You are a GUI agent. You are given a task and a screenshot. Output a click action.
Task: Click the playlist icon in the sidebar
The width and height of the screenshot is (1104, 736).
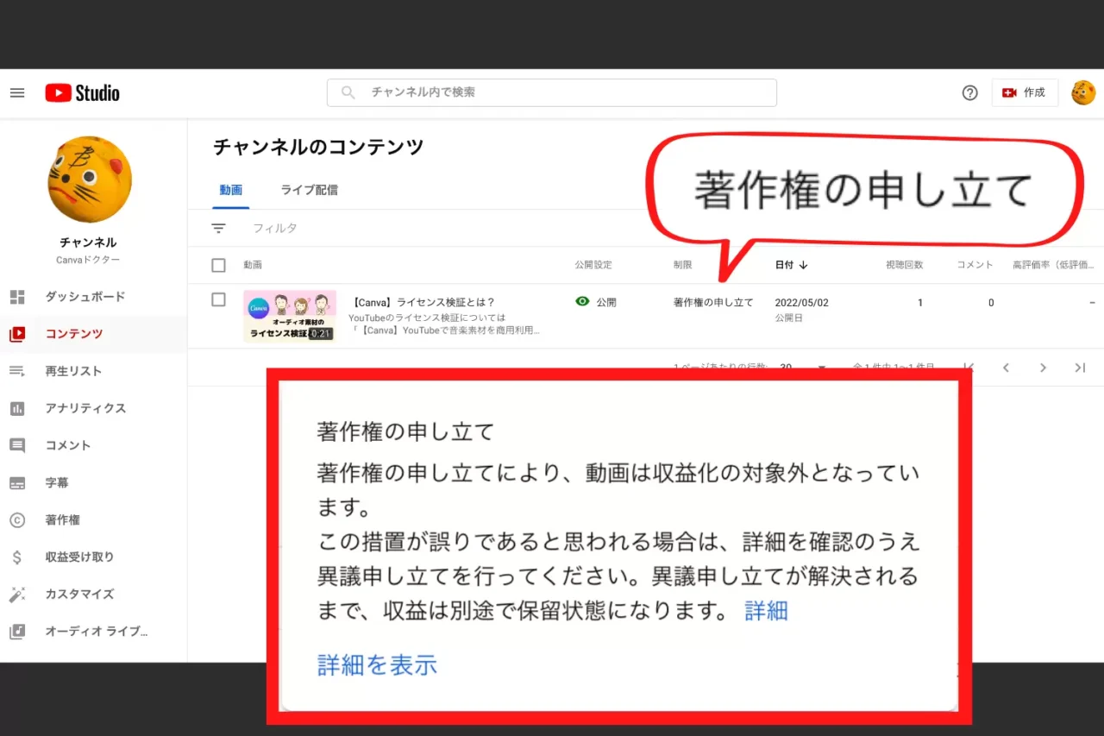click(x=17, y=371)
